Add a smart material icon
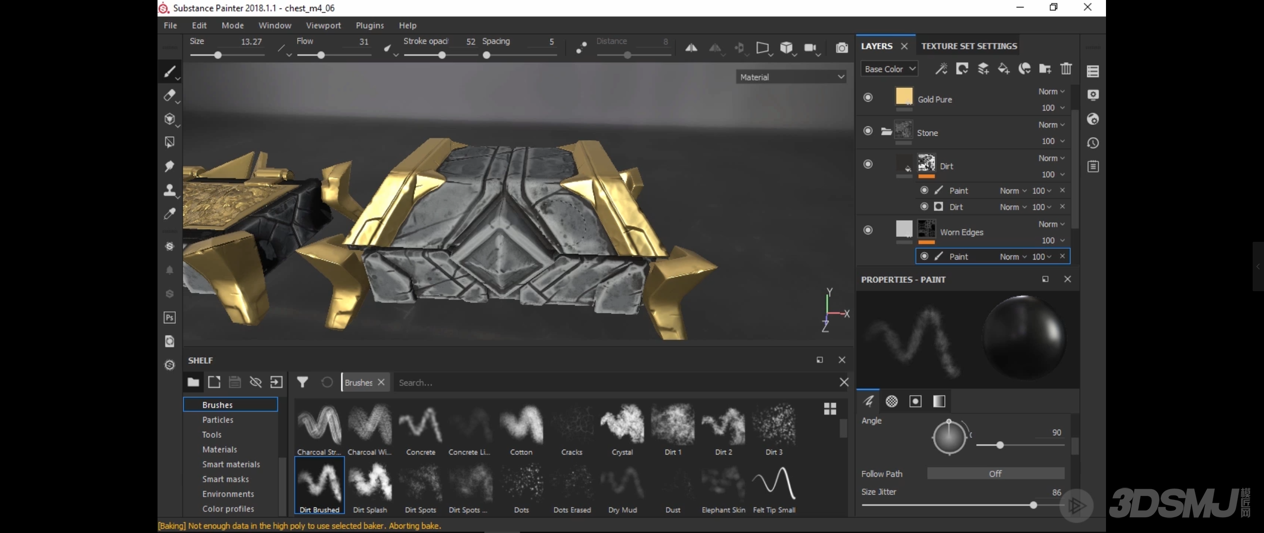 [1025, 69]
